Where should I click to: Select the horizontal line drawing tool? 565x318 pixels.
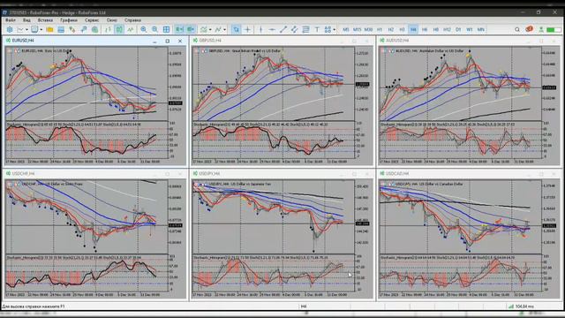click(272, 29)
